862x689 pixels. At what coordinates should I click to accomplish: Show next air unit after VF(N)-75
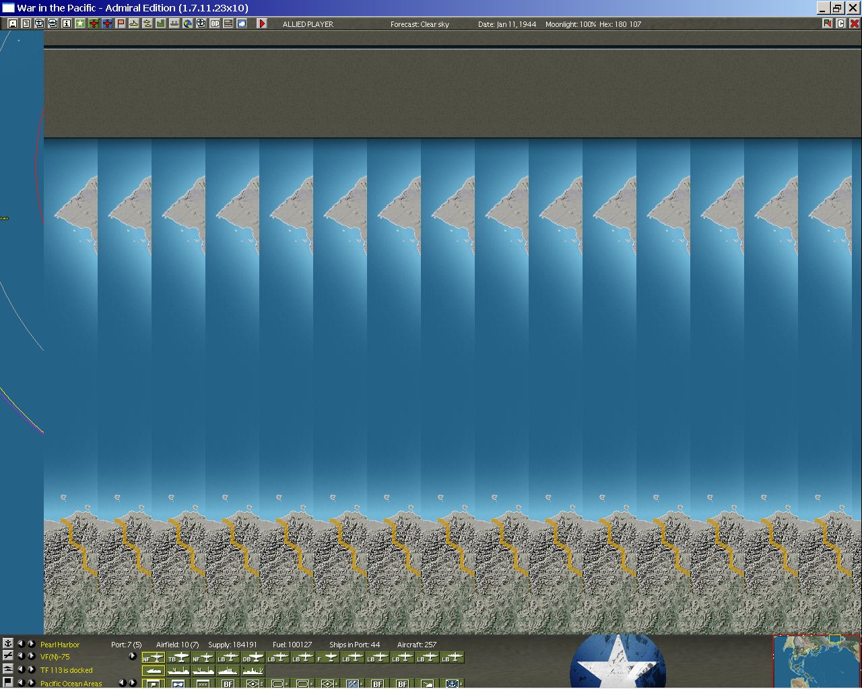tap(31, 656)
